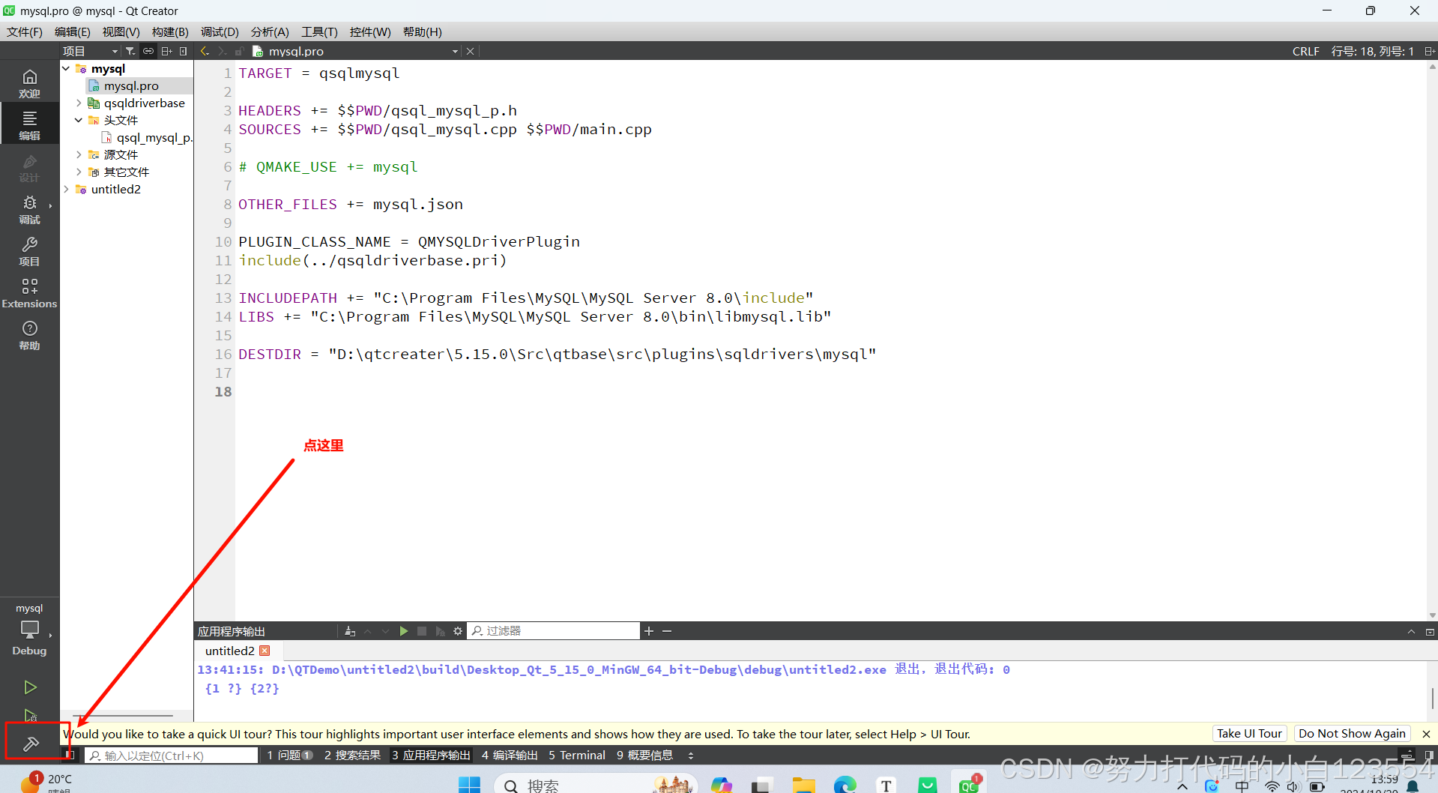The image size is (1438, 793).
Task: Expand the 源文件 folder in project tree
Action: (x=79, y=154)
